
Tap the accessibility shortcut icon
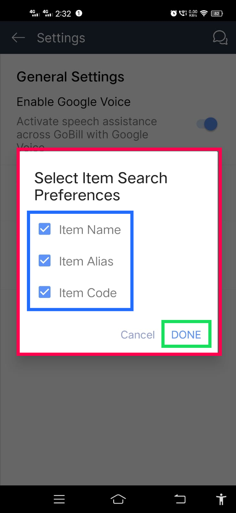(221, 499)
